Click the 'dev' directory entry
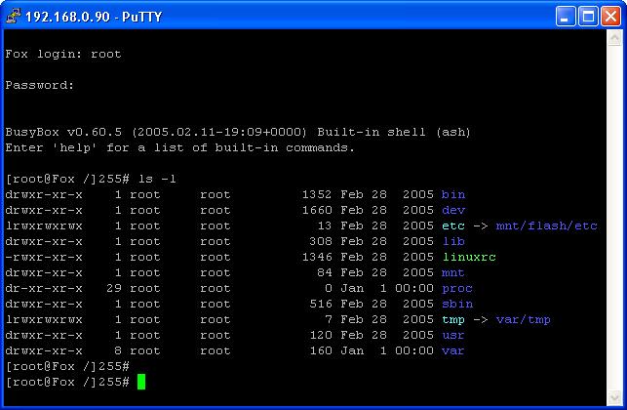The image size is (627, 410). (452, 210)
